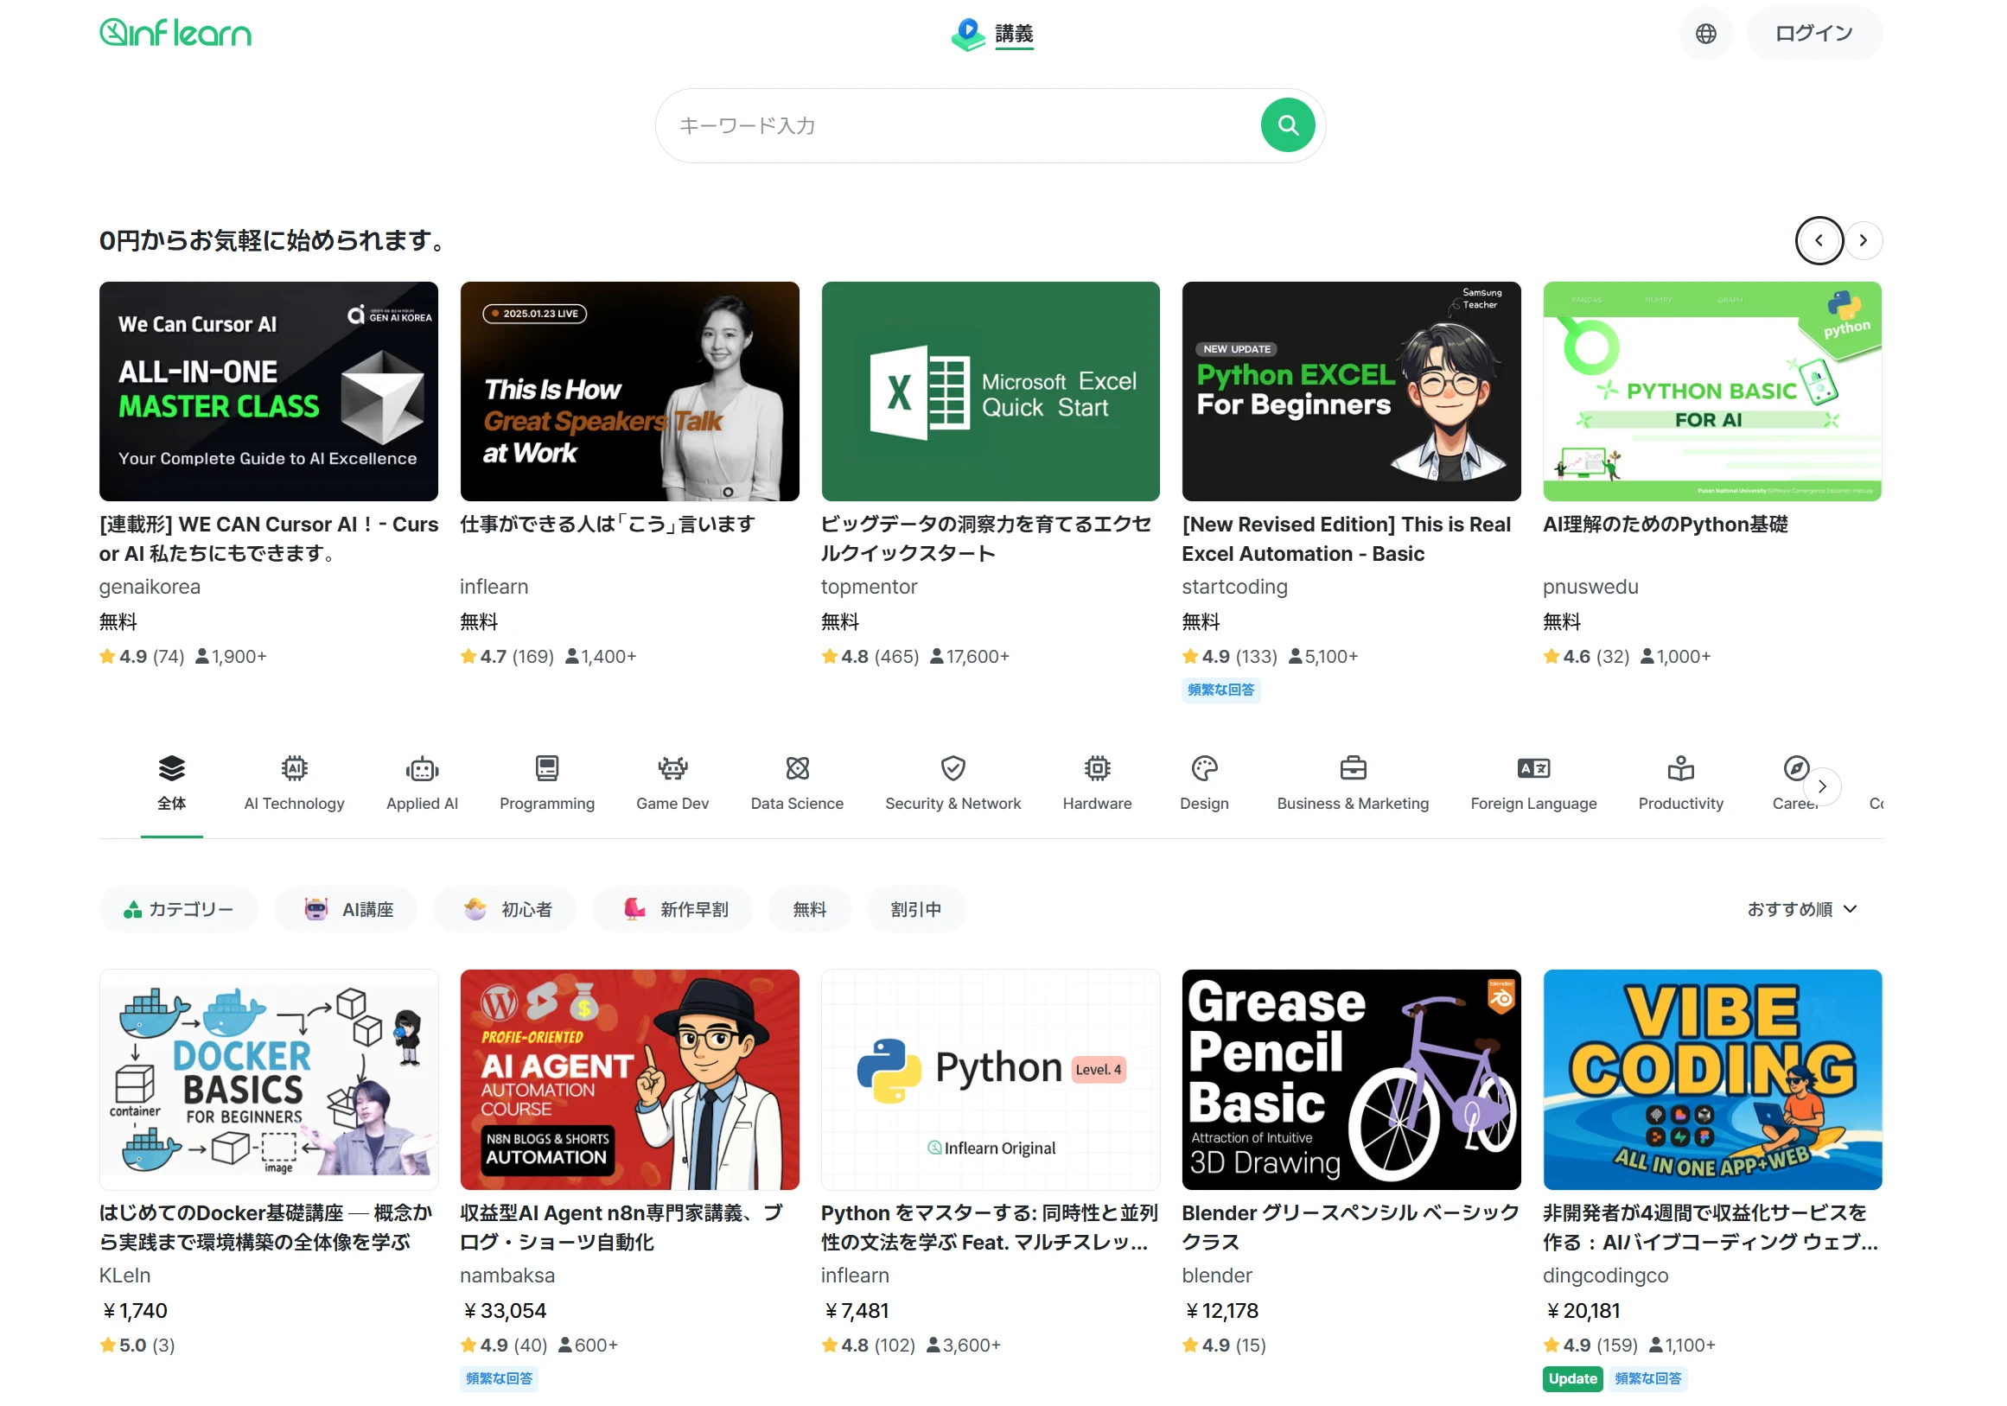Select the Foreign Language category icon

click(1533, 769)
